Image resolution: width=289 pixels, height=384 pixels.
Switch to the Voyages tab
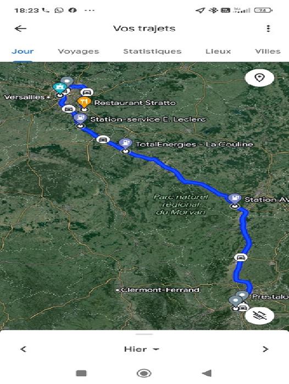(x=79, y=52)
